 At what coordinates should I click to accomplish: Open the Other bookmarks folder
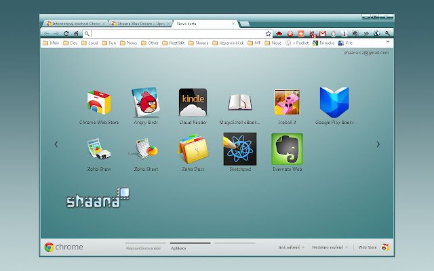pyautogui.click(x=150, y=43)
